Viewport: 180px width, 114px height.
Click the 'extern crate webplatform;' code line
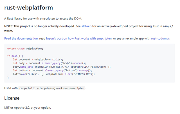click(25, 49)
